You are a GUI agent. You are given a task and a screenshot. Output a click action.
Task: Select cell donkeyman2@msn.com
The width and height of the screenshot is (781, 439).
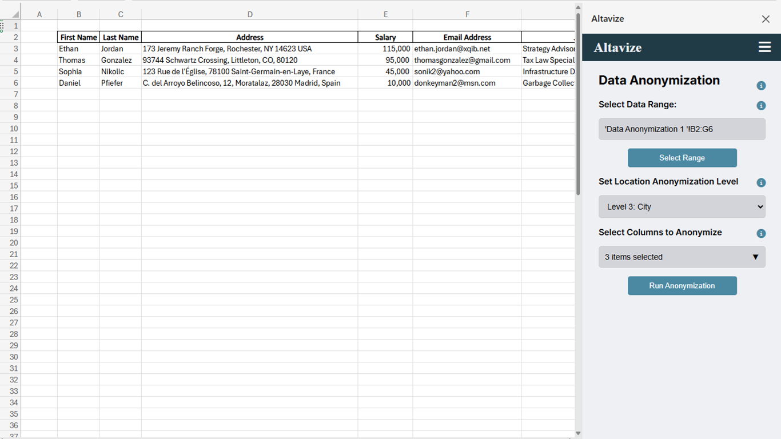[467, 83]
